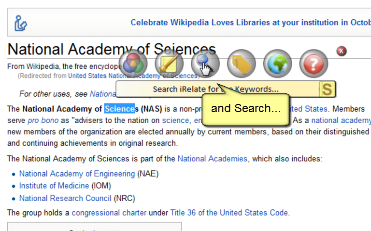Click the globe earth icon
The width and height of the screenshot is (371, 231).
click(x=278, y=64)
